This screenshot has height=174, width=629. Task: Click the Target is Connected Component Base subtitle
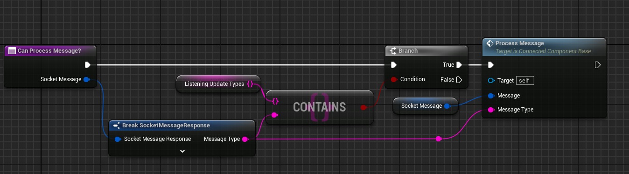point(543,51)
